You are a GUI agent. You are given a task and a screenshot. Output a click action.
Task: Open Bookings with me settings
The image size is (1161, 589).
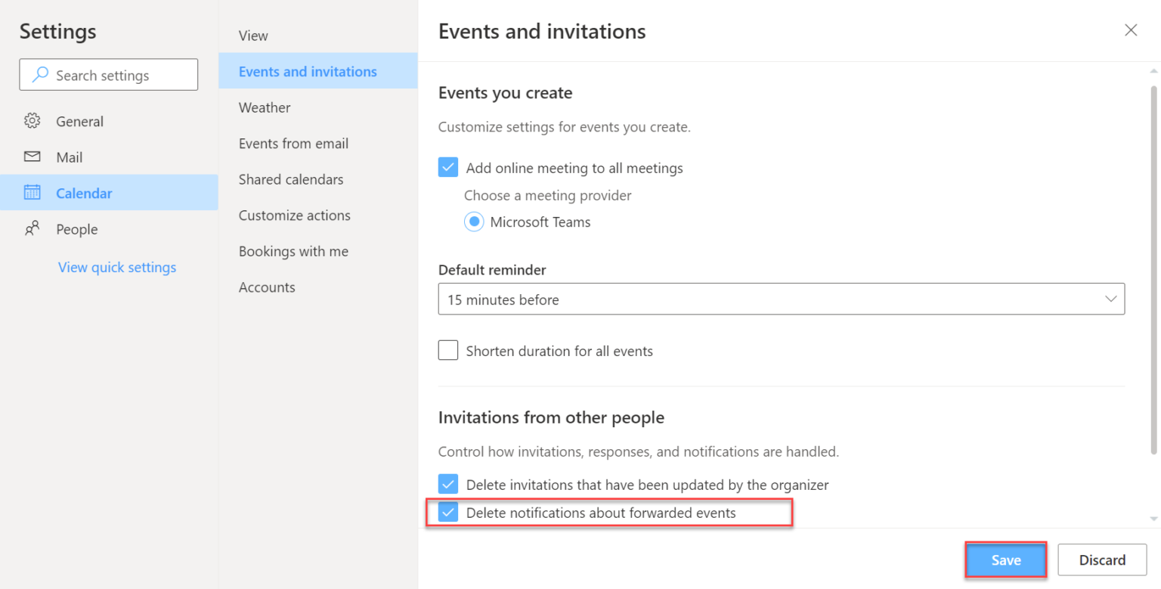pyautogui.click(x=318, y=251)
